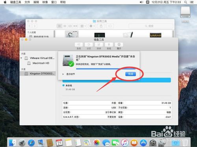The image size is (197, 147).
Task: Open the 映像 (Images) menu
Action: (45, 2)
